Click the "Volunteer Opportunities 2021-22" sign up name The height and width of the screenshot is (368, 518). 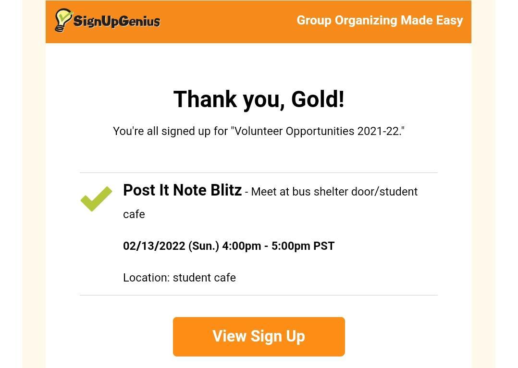pos(317,131)
